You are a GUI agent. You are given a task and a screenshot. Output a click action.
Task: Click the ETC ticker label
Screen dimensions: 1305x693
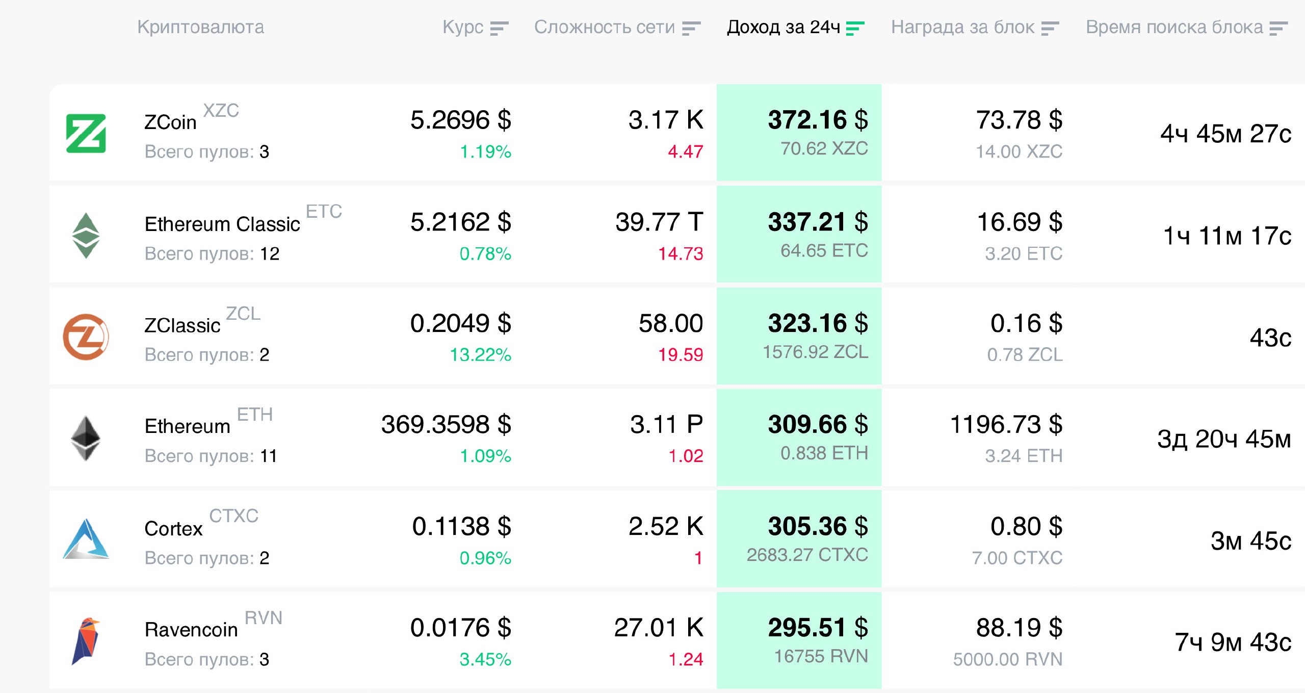[x=324, y=212]
